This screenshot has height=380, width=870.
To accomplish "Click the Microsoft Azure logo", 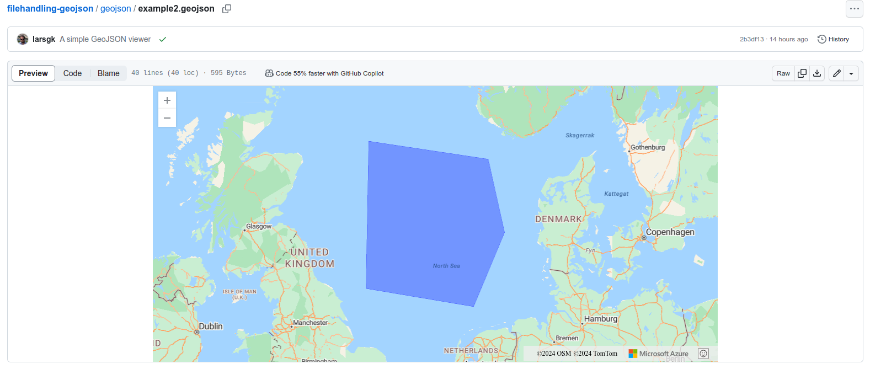I will (658, 354).
